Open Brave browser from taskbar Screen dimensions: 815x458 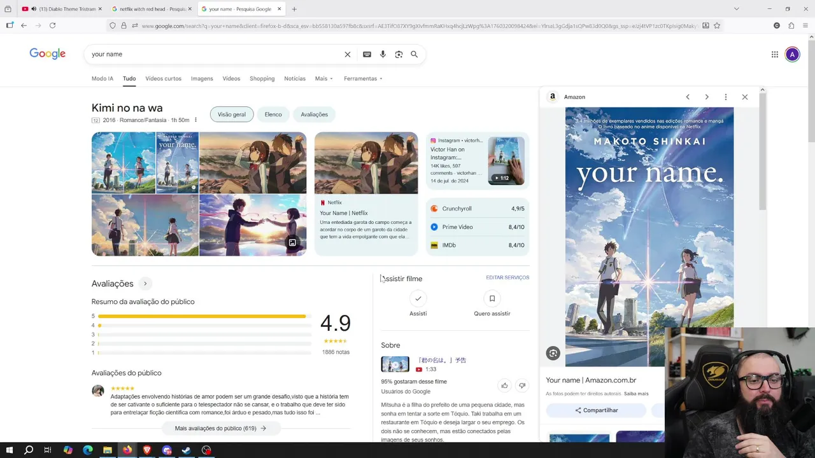click(147, 450)
